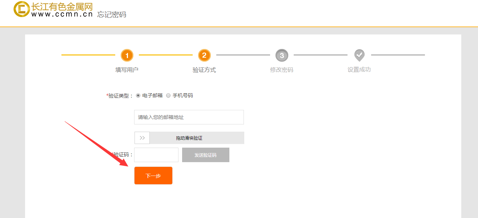Focus the email address input field
This screenshot has height=218, width=478.
189,117
